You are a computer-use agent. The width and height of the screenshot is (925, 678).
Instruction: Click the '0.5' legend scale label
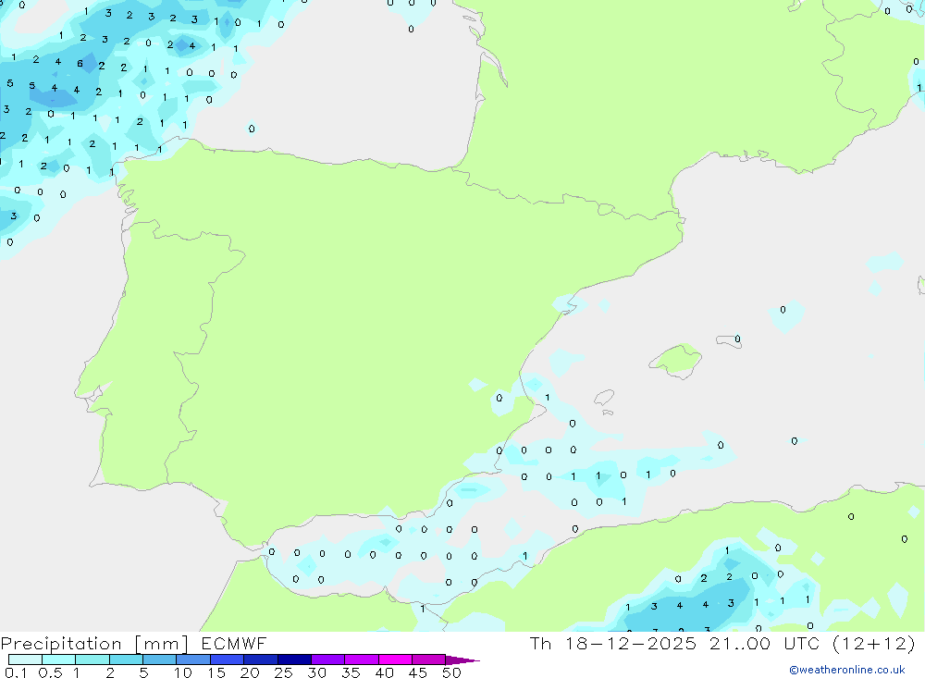pyautogui.click(x=50, y=672)
